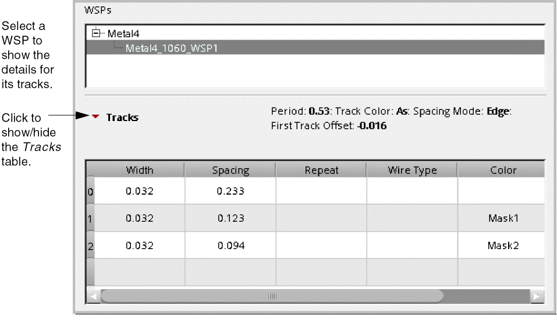Click the 0.233 spacing cell

coord(230,191)
